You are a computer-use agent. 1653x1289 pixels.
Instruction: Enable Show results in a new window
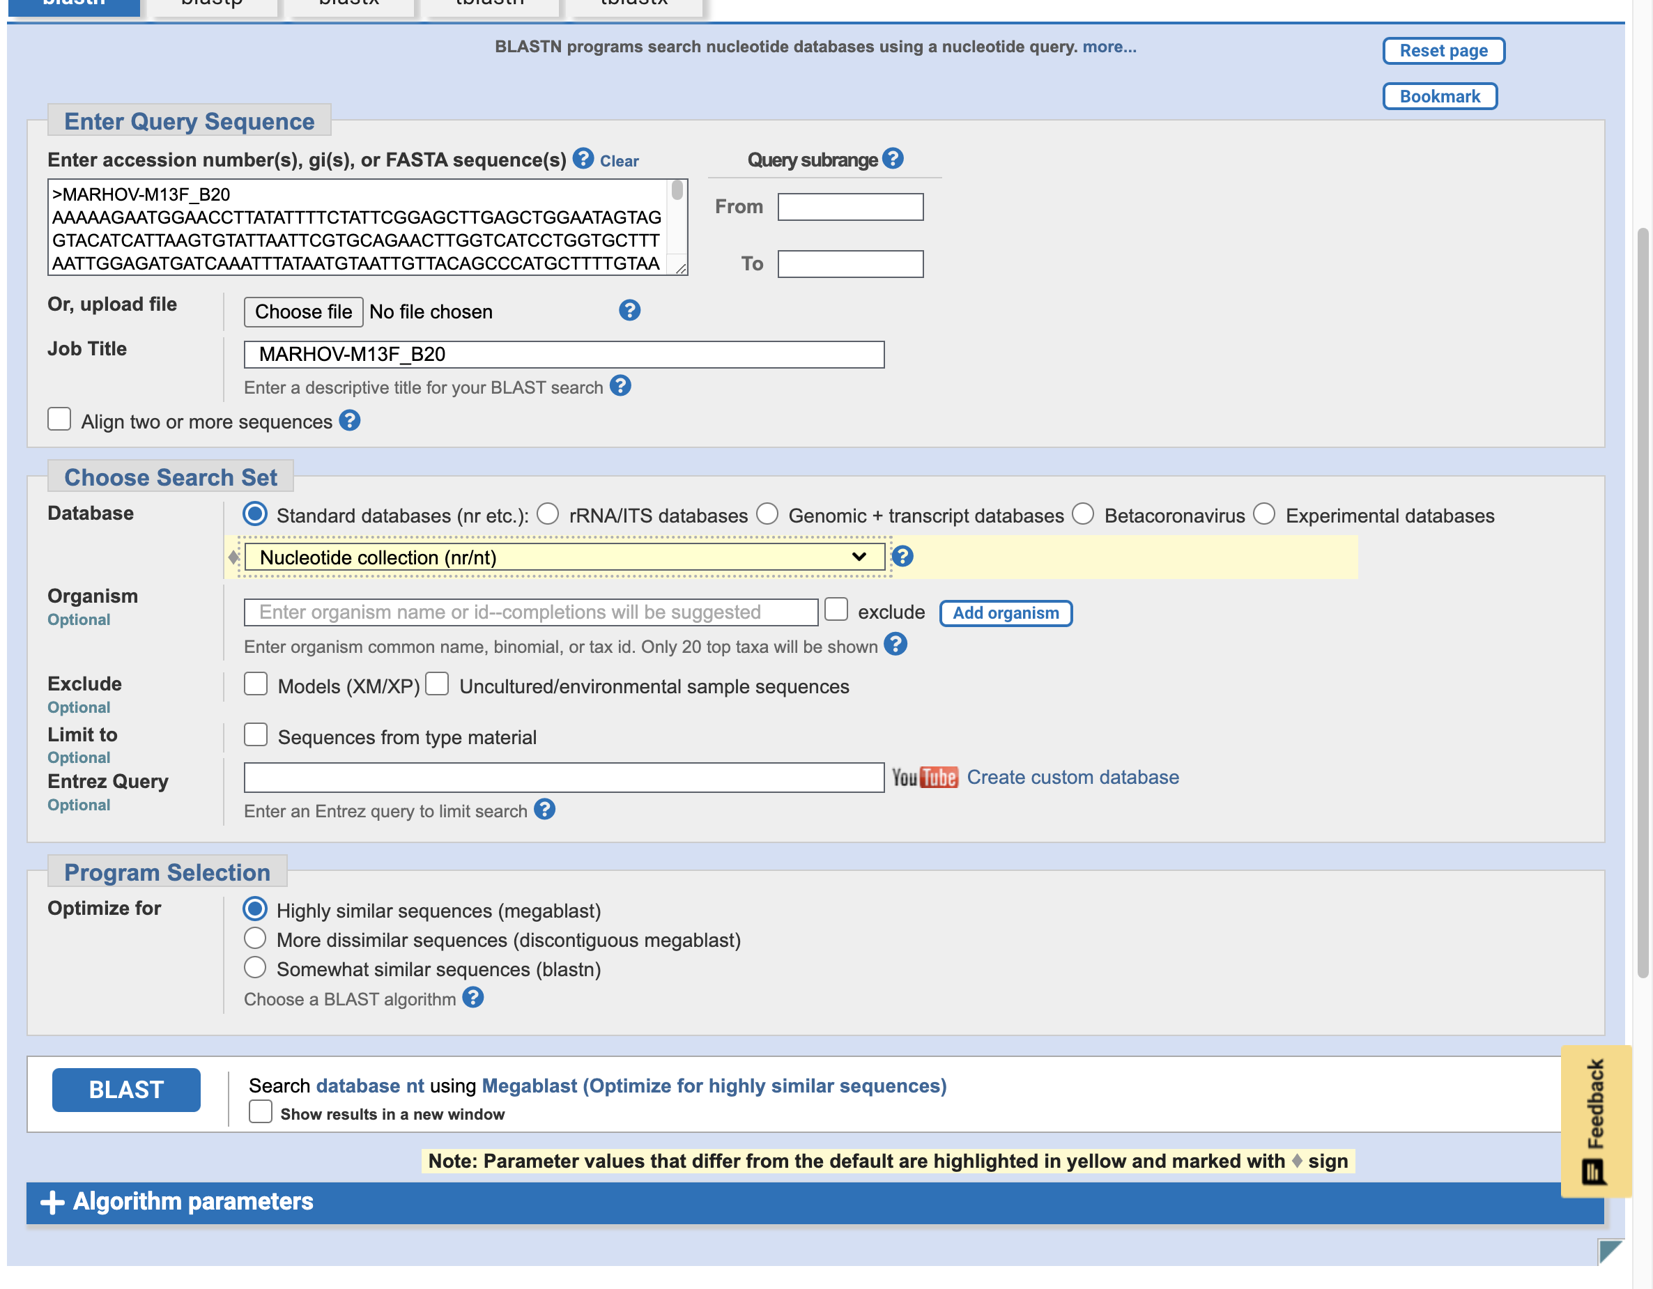click(261, 1112)
